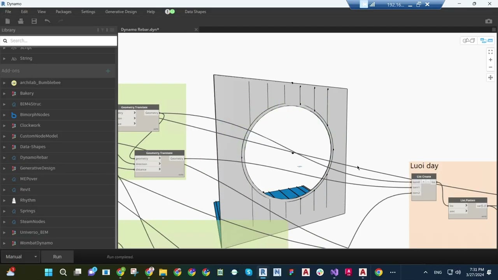Close the Dynamo Rebar.dyn tab
The width and height of the screenshot is (498, 280).
click(196, 30)
